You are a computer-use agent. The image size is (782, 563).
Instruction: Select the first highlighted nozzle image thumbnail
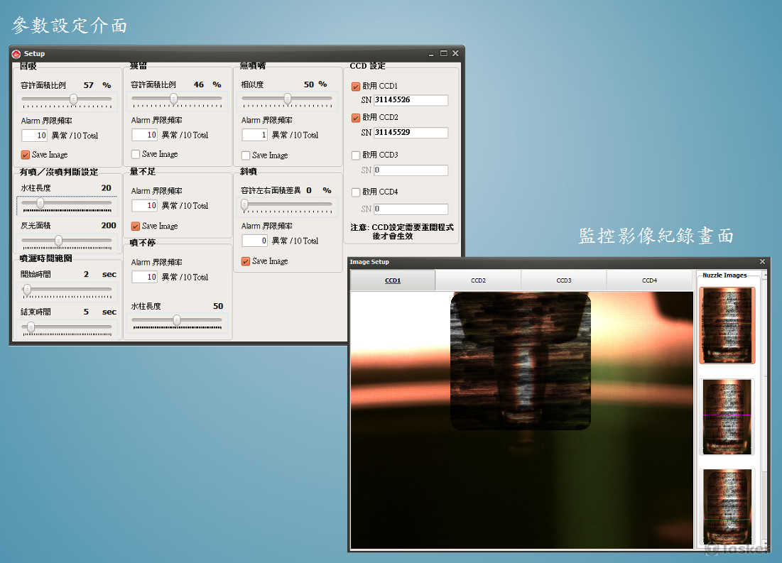(x=727, y=325)
